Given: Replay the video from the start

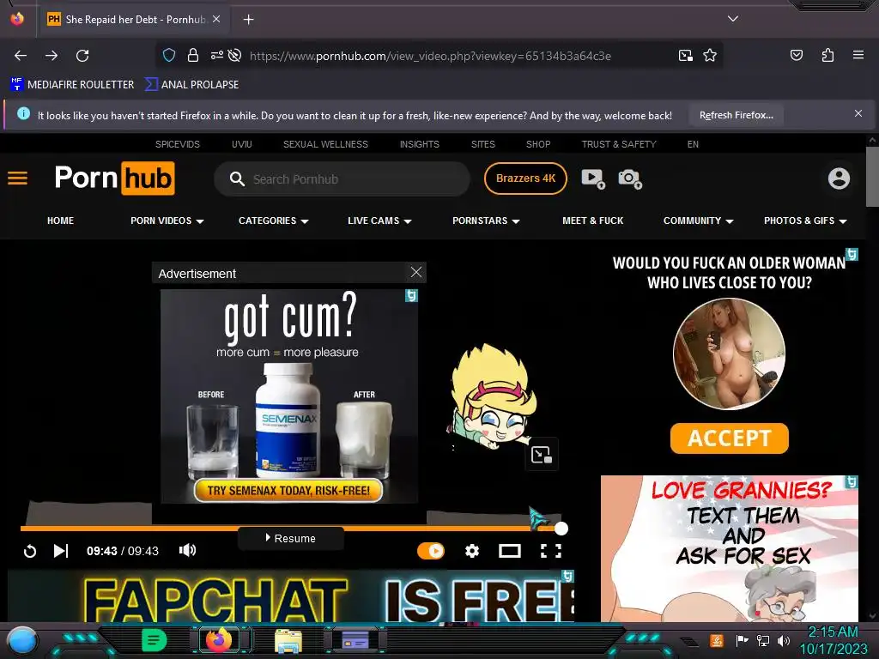Looking at the screenshot, I should point(30,552).
